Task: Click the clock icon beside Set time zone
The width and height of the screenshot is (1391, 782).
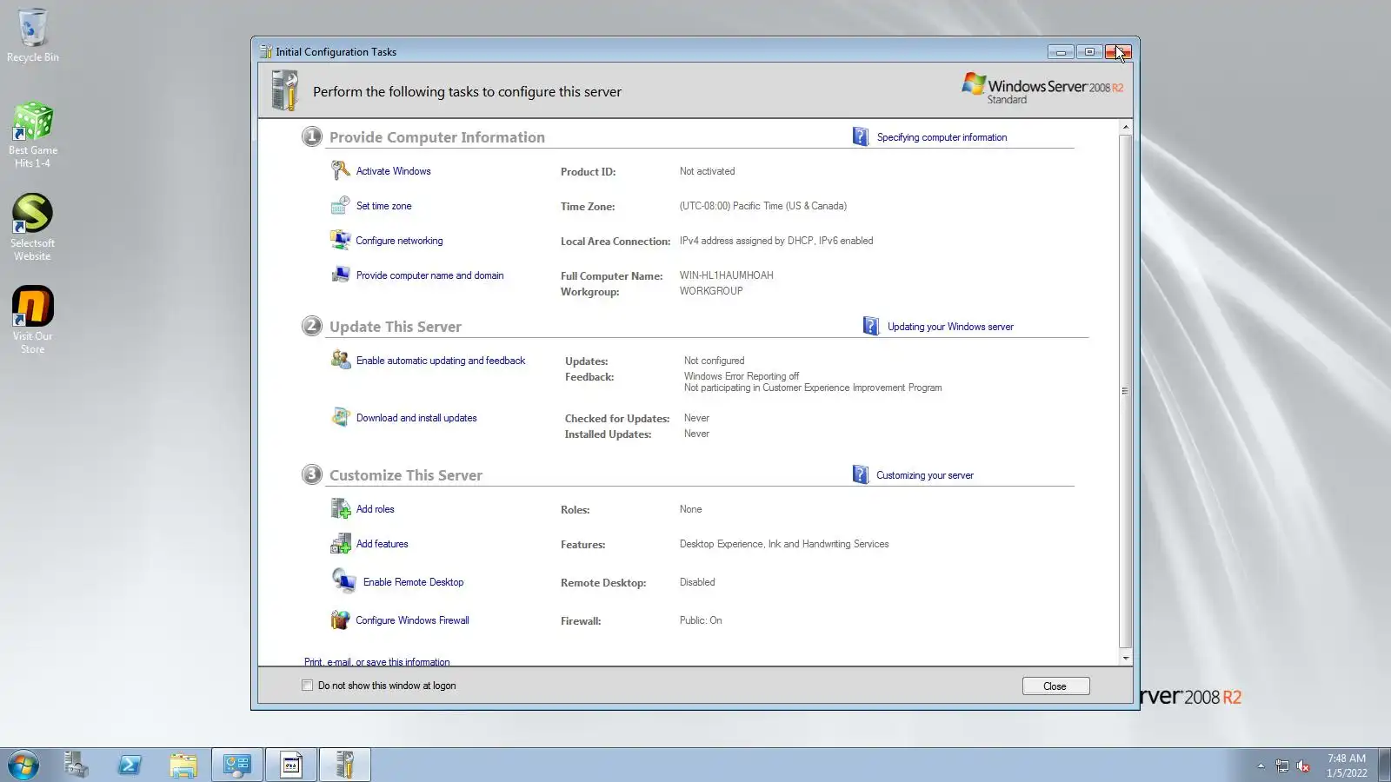Action: click(x=340, y=206)
